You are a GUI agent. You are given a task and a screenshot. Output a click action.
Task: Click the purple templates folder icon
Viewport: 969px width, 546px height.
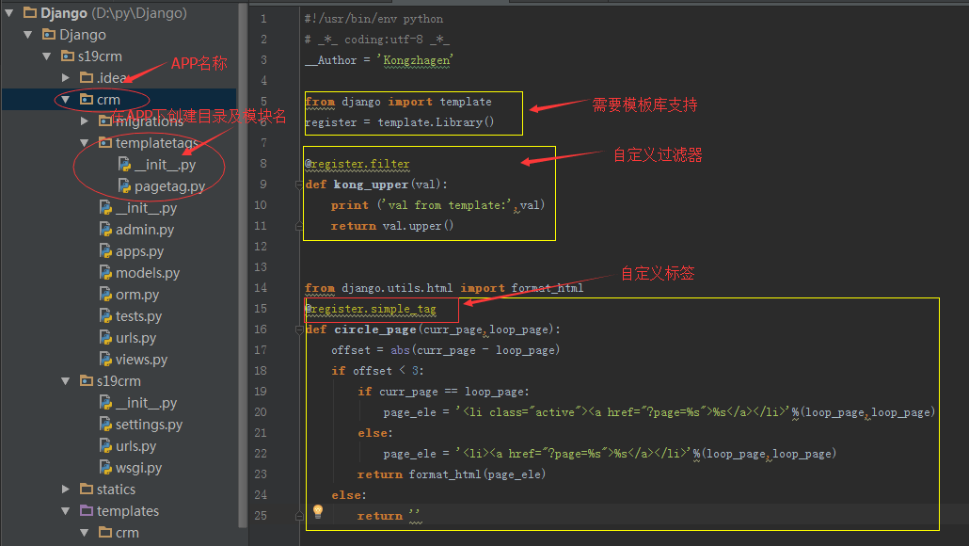point(87,511)
